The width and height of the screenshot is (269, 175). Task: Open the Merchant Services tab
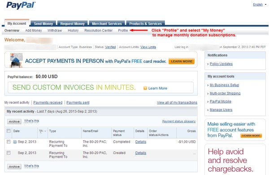107,24
